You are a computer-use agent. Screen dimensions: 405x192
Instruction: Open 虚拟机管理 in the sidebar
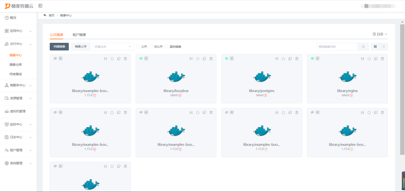click(x=18, y=111)
